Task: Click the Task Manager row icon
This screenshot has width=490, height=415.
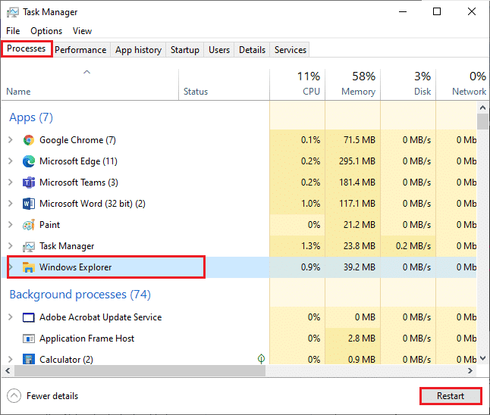Action: click(x=29, y=247)
